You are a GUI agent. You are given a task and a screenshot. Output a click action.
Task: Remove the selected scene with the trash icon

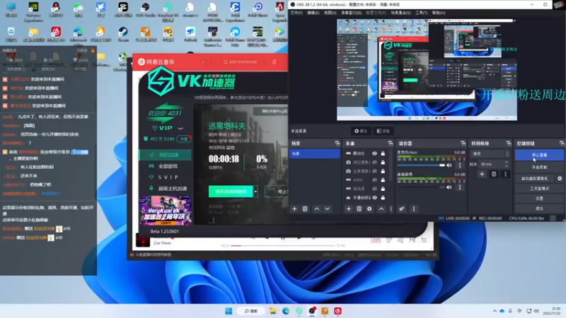pos(305,208)
